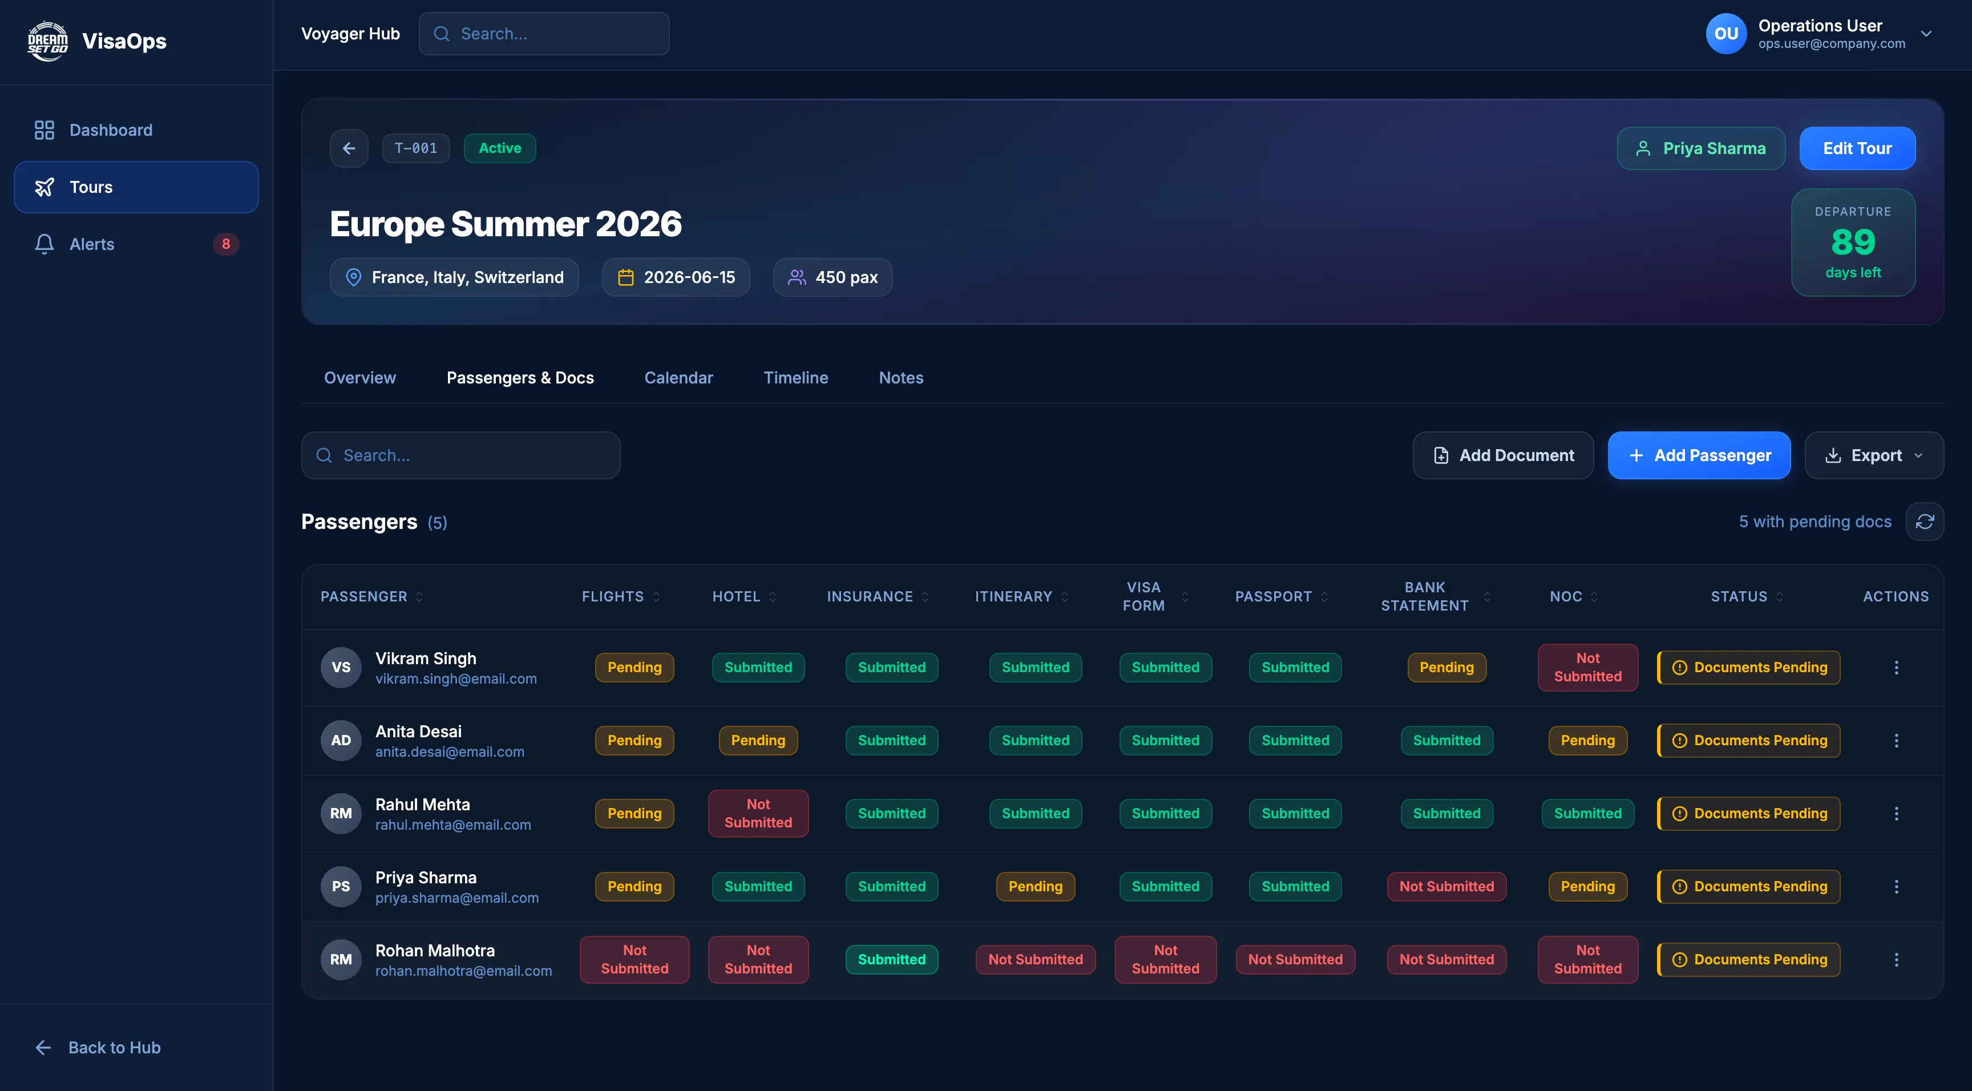Click the DreamSetGo logo
This screenshot has height=1091, width=1972.
47,41
